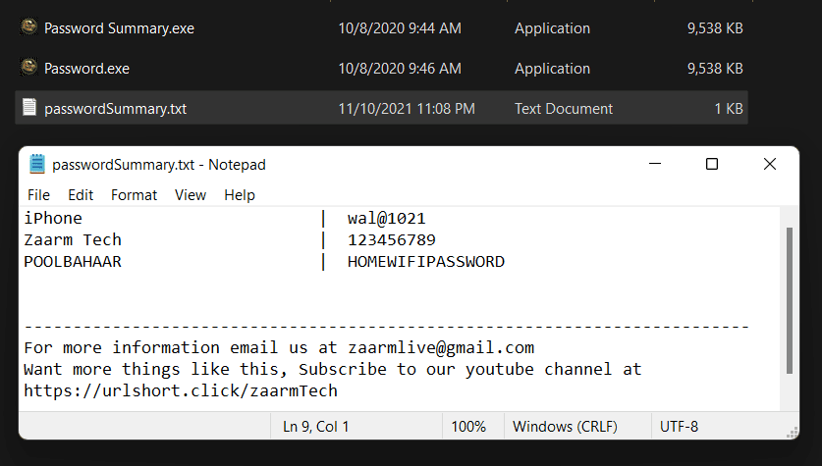Click the date 10/8/2020 9:44 AM

[x=400, y=28]
